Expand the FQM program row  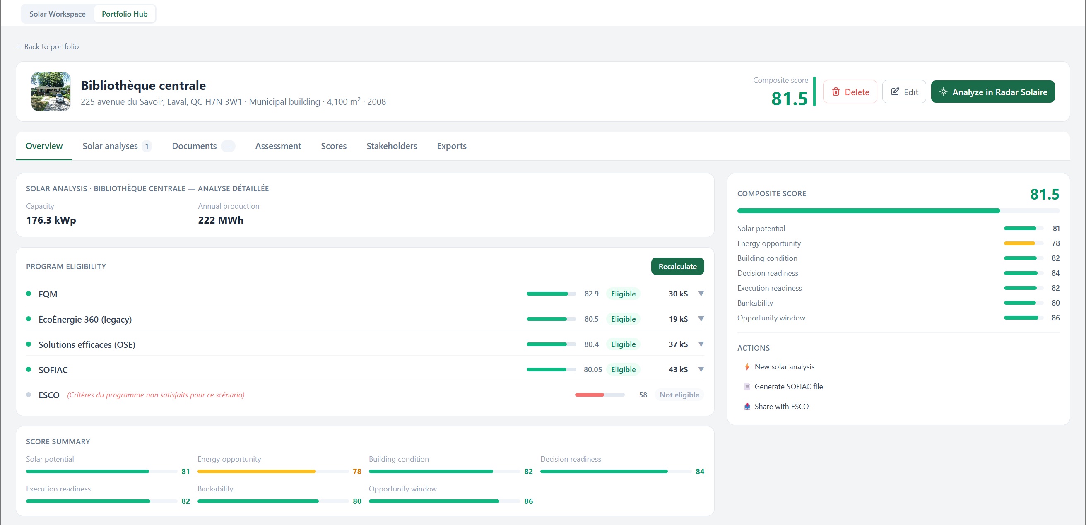(701, 294)
